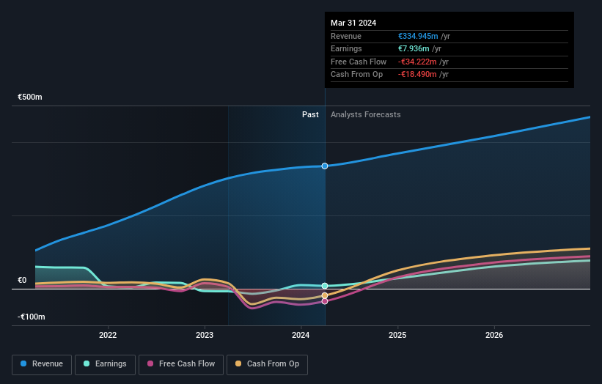This screenshot has width=602, height=384.
Task: Toggle the Free Cash Flow legend button
Action: click(181, 364)
